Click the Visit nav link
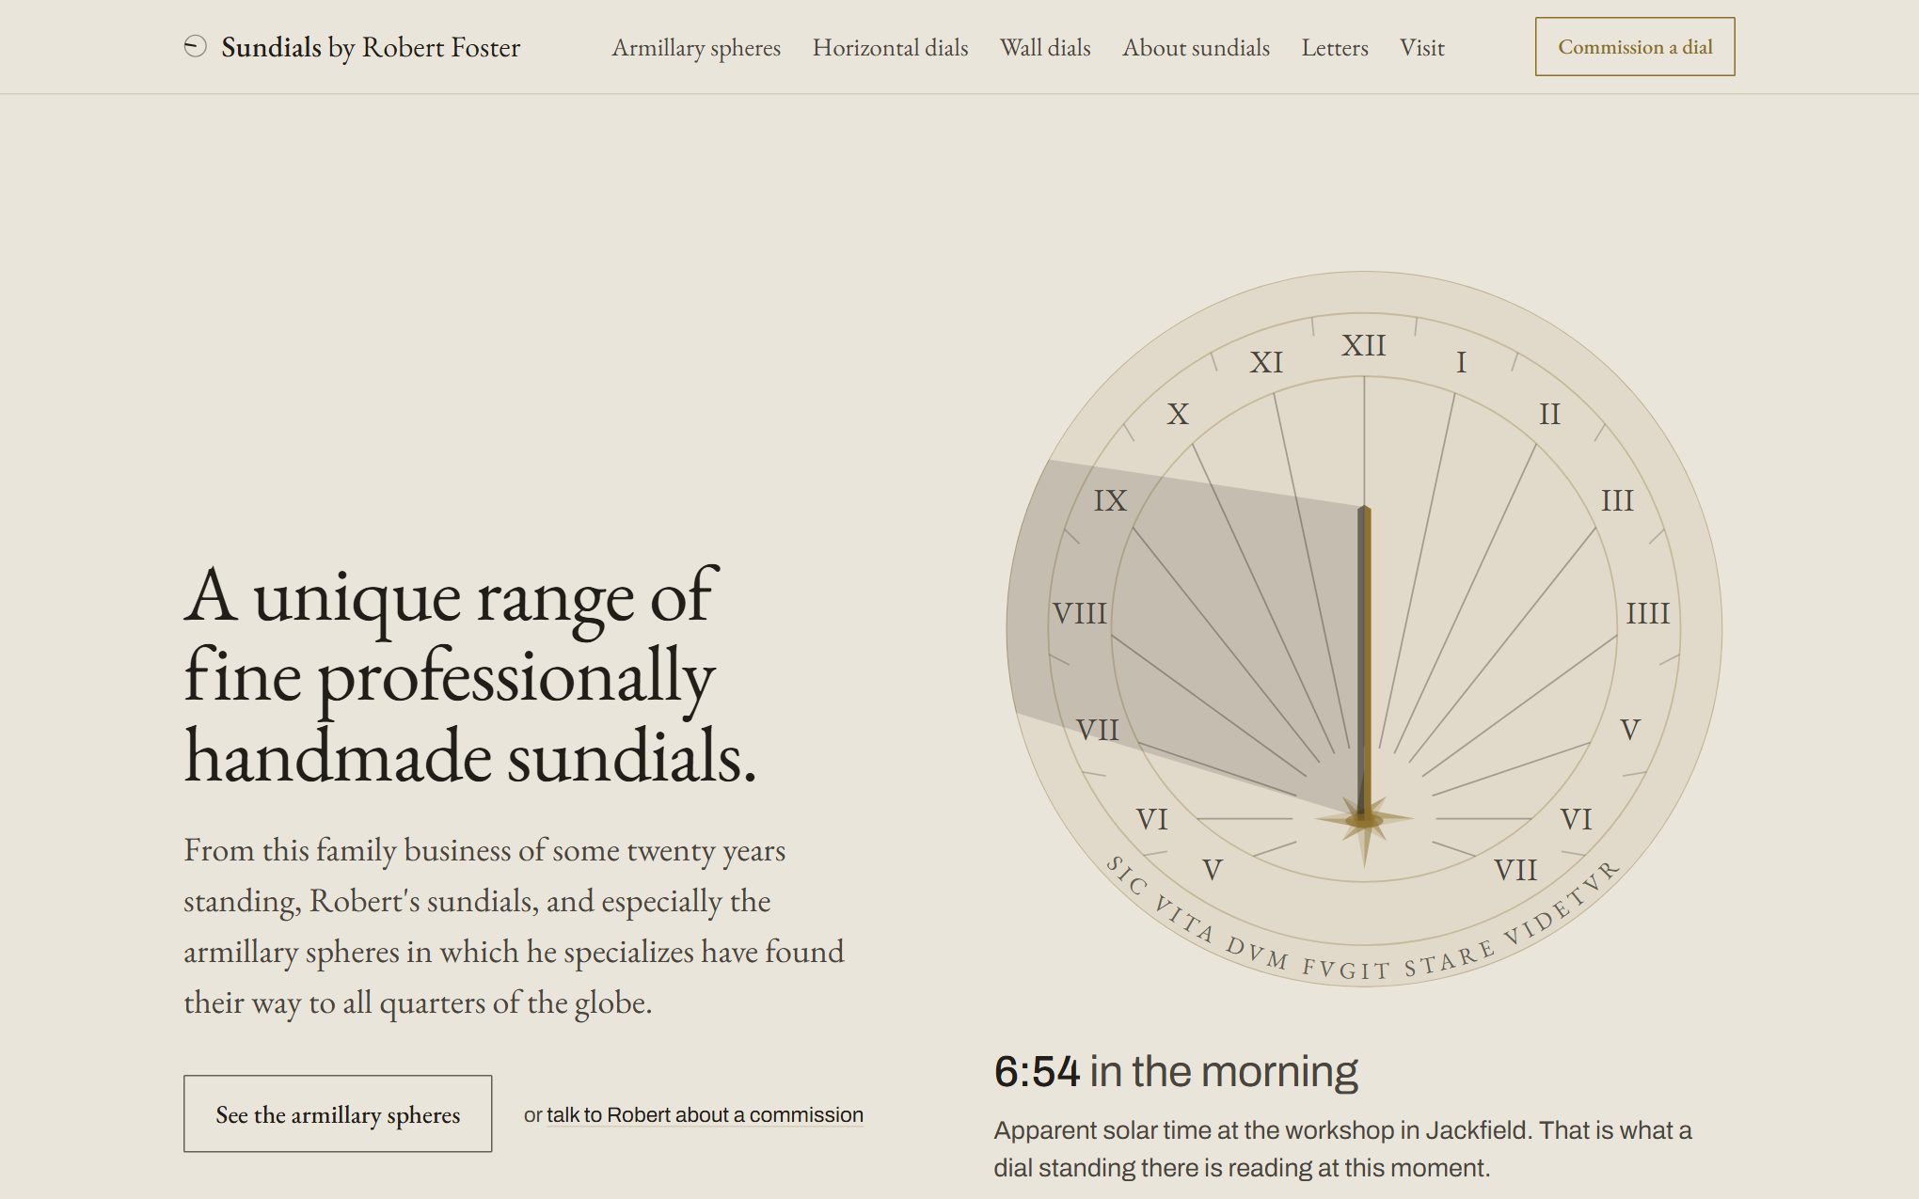Image resolution: width=1919 pixels, height=1199 pixels. coord(1421,47)
